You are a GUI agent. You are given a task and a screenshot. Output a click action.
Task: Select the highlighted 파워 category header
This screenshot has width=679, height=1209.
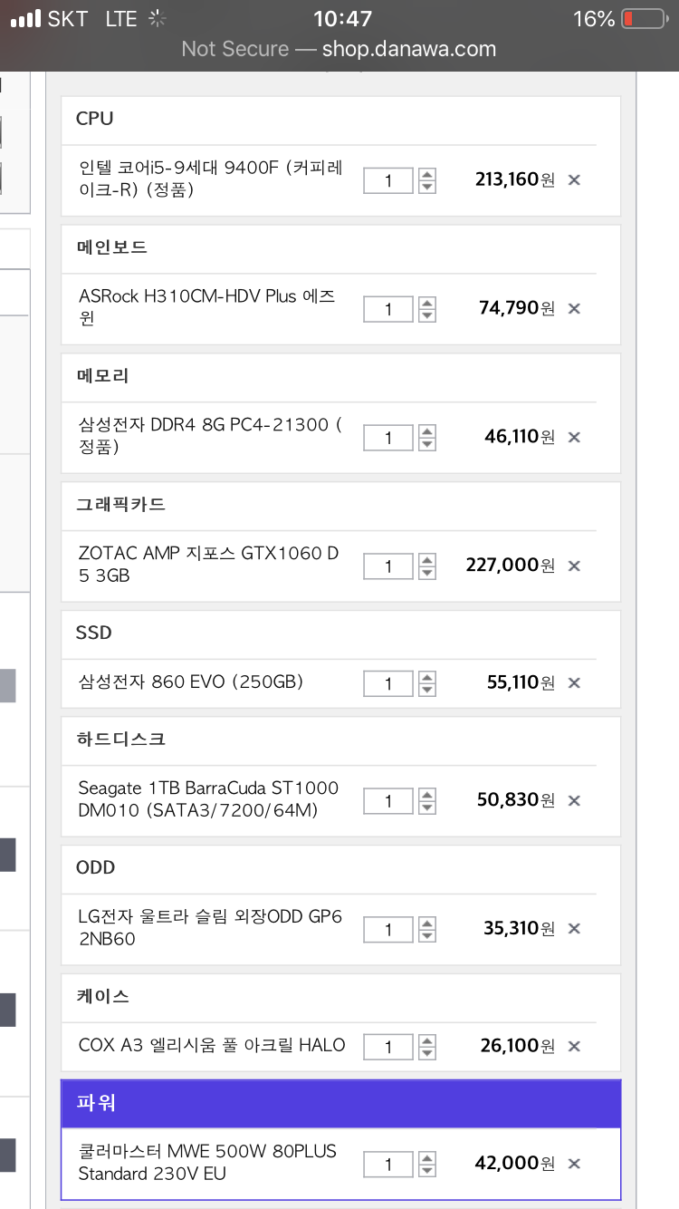click(340, 1104)
